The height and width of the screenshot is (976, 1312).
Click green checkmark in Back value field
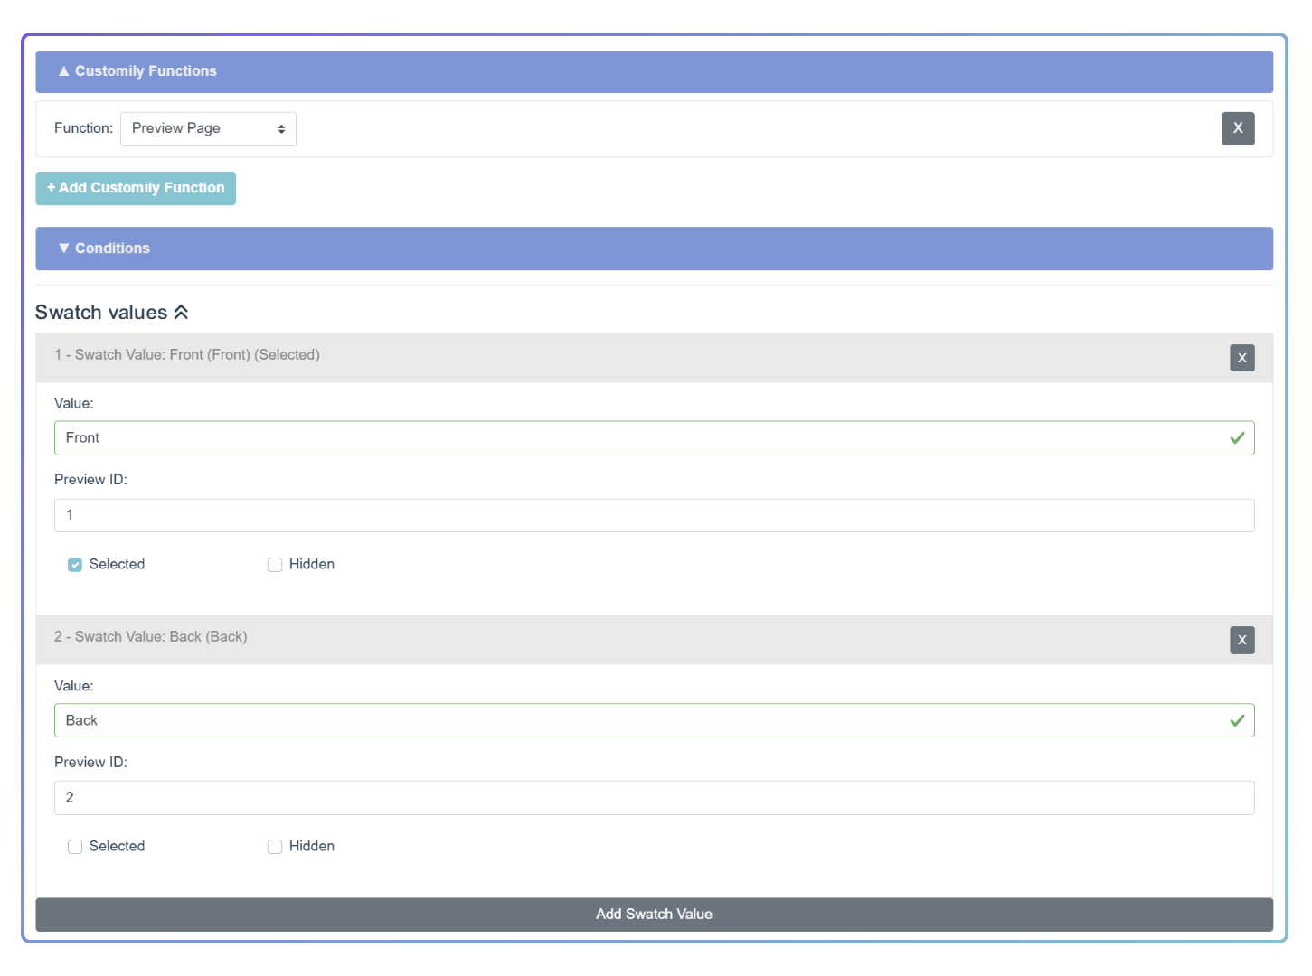(1237, 720)
